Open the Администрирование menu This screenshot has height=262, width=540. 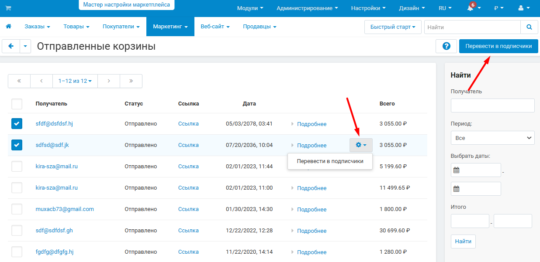point(308,8)
